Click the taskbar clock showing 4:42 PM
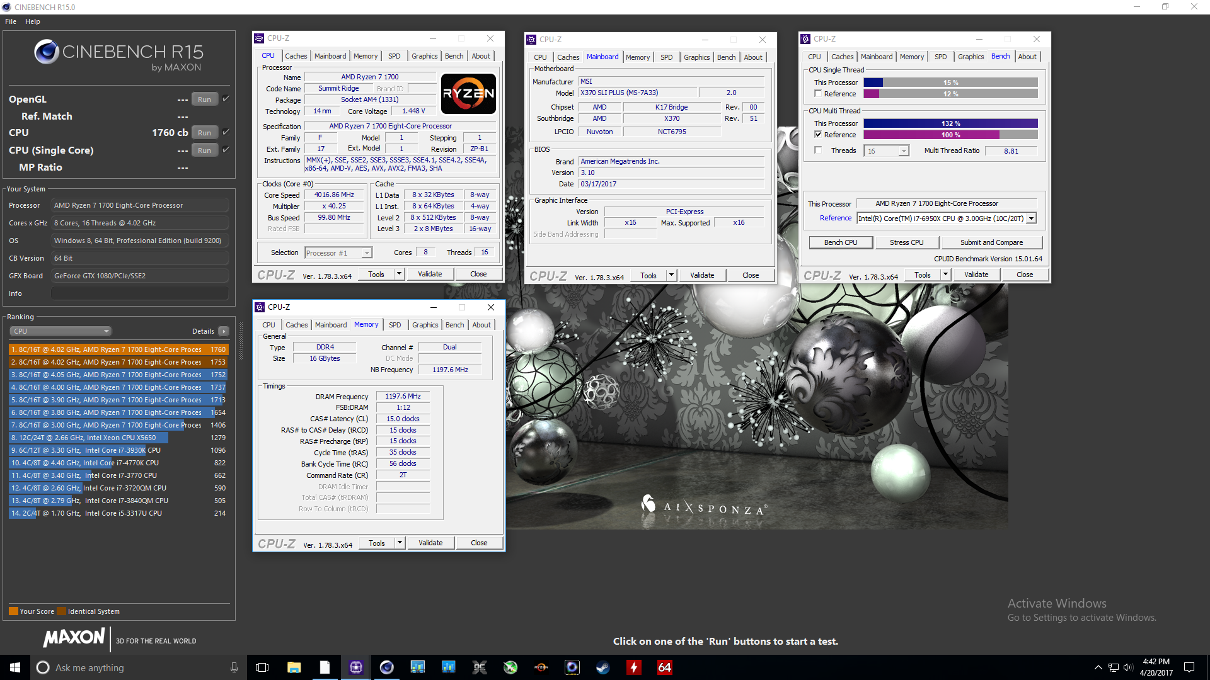The height and width of the screenshot is (680, 1210). tap(1156, 667)
